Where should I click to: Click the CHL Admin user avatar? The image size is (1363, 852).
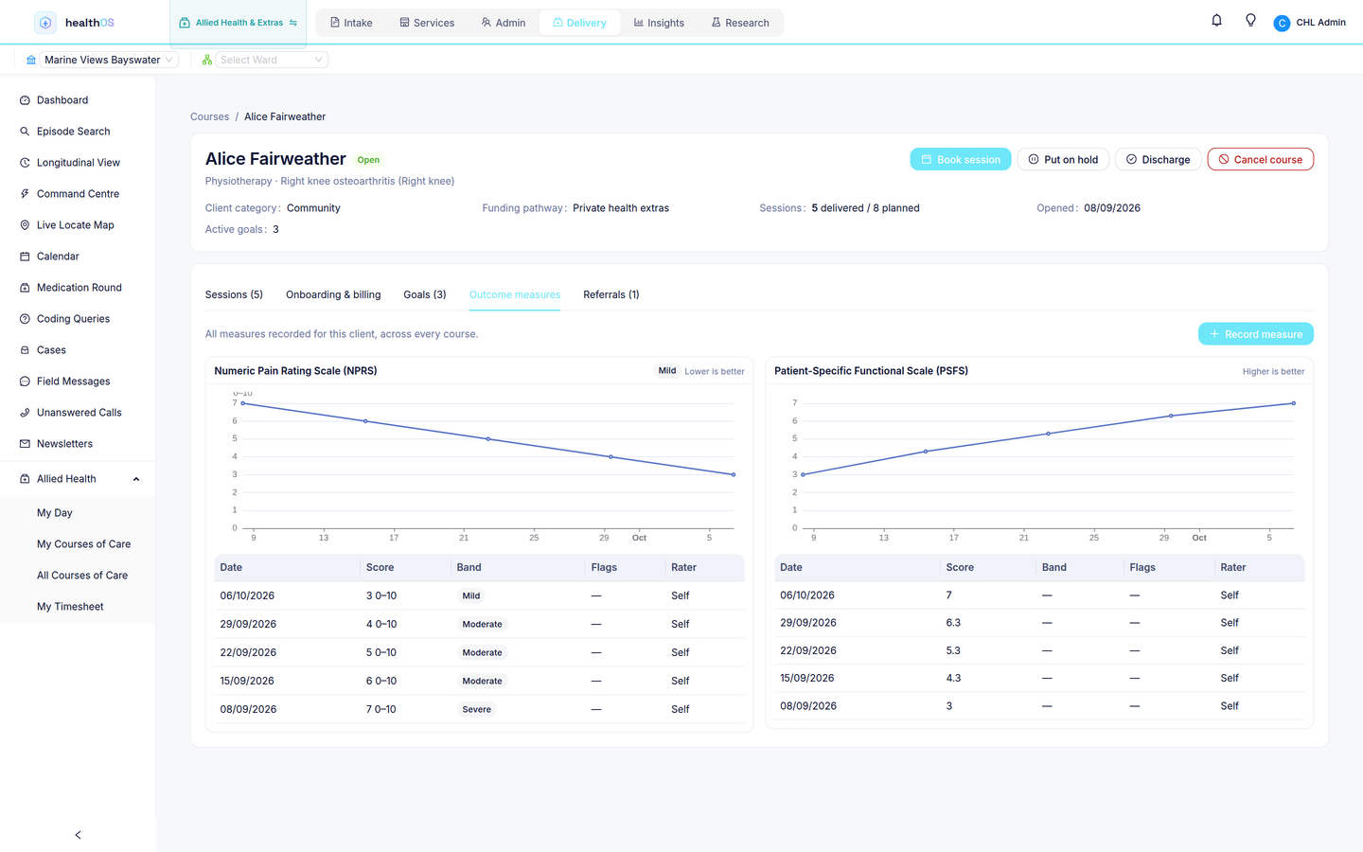pyautogui.click(x=1282, y=24)
